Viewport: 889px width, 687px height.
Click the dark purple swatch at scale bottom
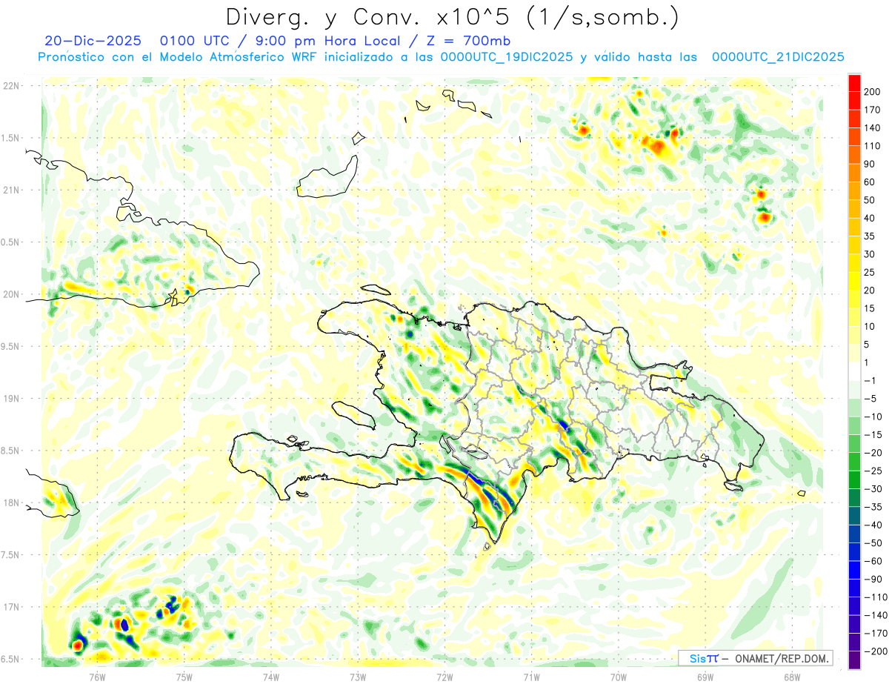[x=854, y=660]
